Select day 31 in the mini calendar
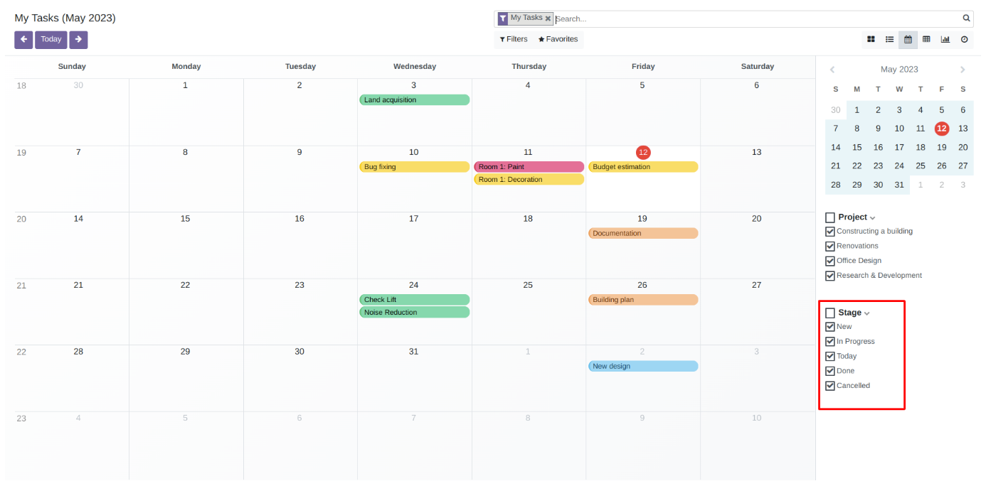 pyautogui.click(x=899, y=185)
